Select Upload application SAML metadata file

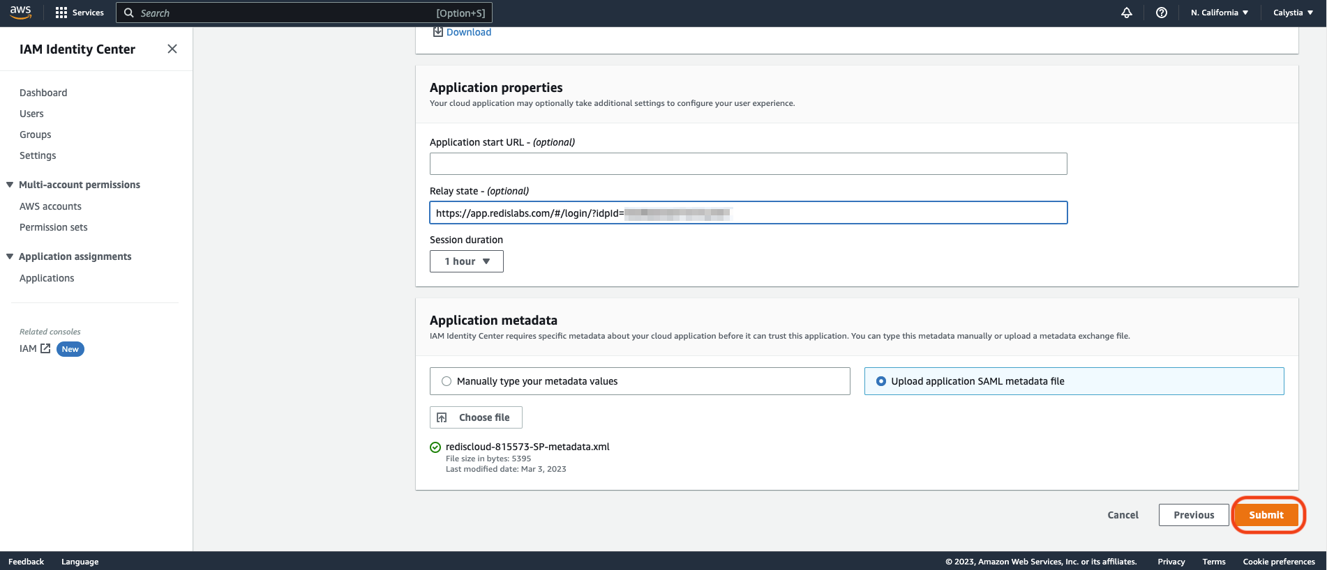coord(881,381)
